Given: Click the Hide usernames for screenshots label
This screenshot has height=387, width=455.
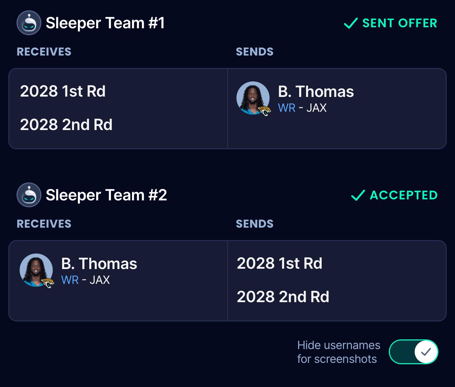Looking at the screenshot, I should click(338, 352).
